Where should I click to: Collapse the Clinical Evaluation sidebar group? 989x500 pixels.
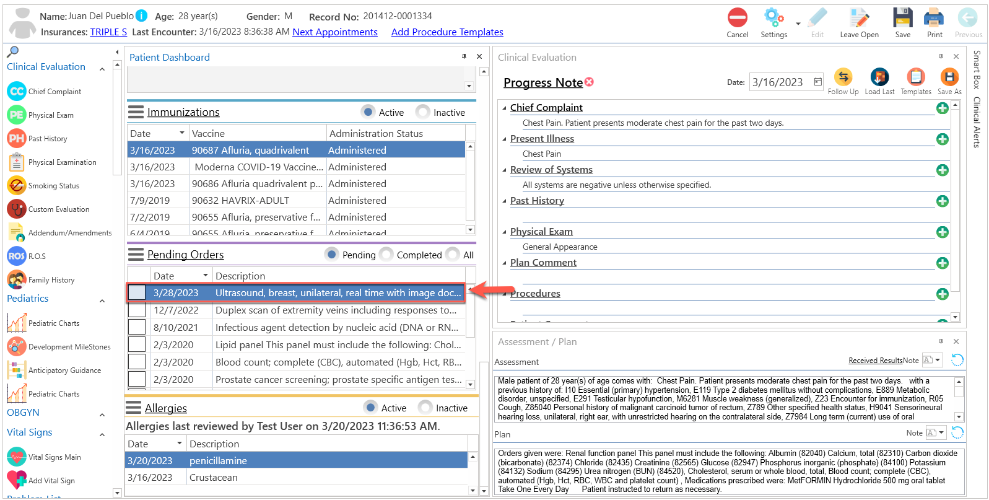click(x=102, y=69)
